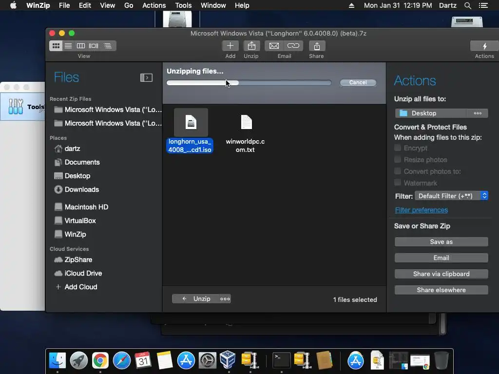Open the File menu
499x374 pixels.
point(64,5)
